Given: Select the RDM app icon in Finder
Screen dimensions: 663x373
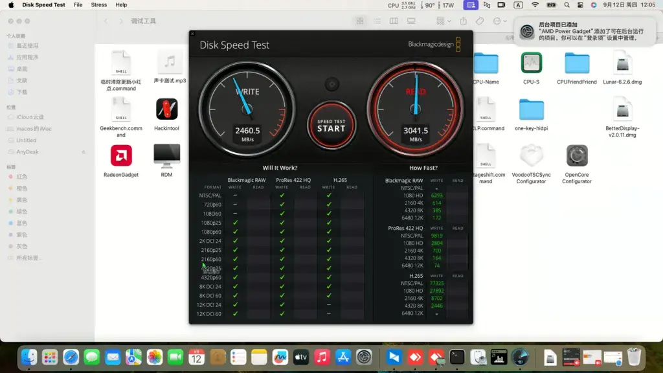Looking at the screenshot, I should [166, 155].
